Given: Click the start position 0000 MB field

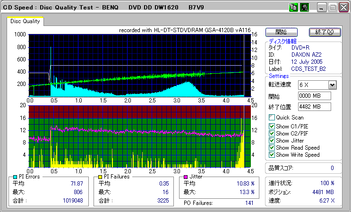Looking at the screenshot, I should tap(314, 96).
